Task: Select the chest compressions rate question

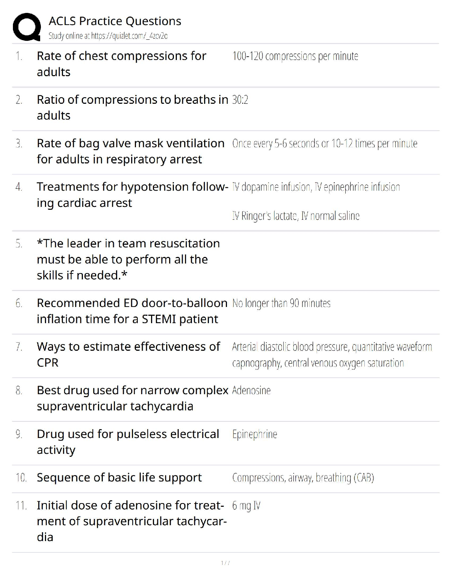Action: tap(121, 64)
